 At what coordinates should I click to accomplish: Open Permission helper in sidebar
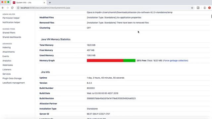[x=11, y=18]
